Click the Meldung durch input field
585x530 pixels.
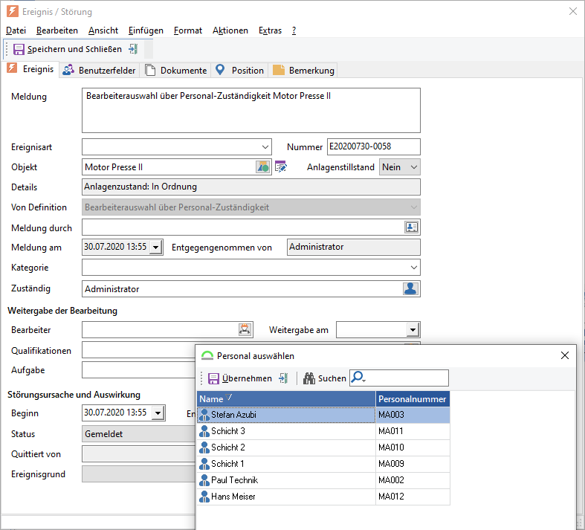point(243,227)
